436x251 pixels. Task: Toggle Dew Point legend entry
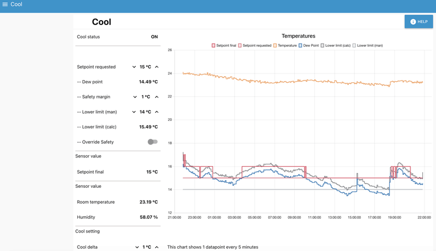click(x=308, y=46)
